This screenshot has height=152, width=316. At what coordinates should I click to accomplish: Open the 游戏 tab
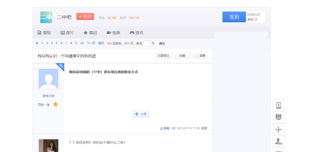click(136, 33)
